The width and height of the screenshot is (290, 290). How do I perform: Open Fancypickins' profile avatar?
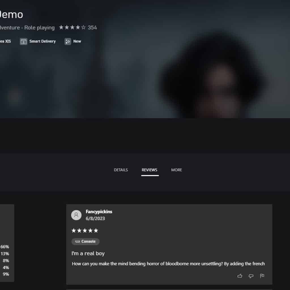[x=76, y=215]
